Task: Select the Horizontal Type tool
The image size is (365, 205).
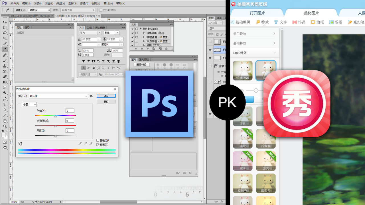Action: coord(5,104)
